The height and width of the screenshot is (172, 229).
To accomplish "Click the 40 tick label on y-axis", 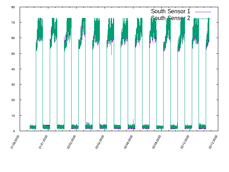I will 13,69.
